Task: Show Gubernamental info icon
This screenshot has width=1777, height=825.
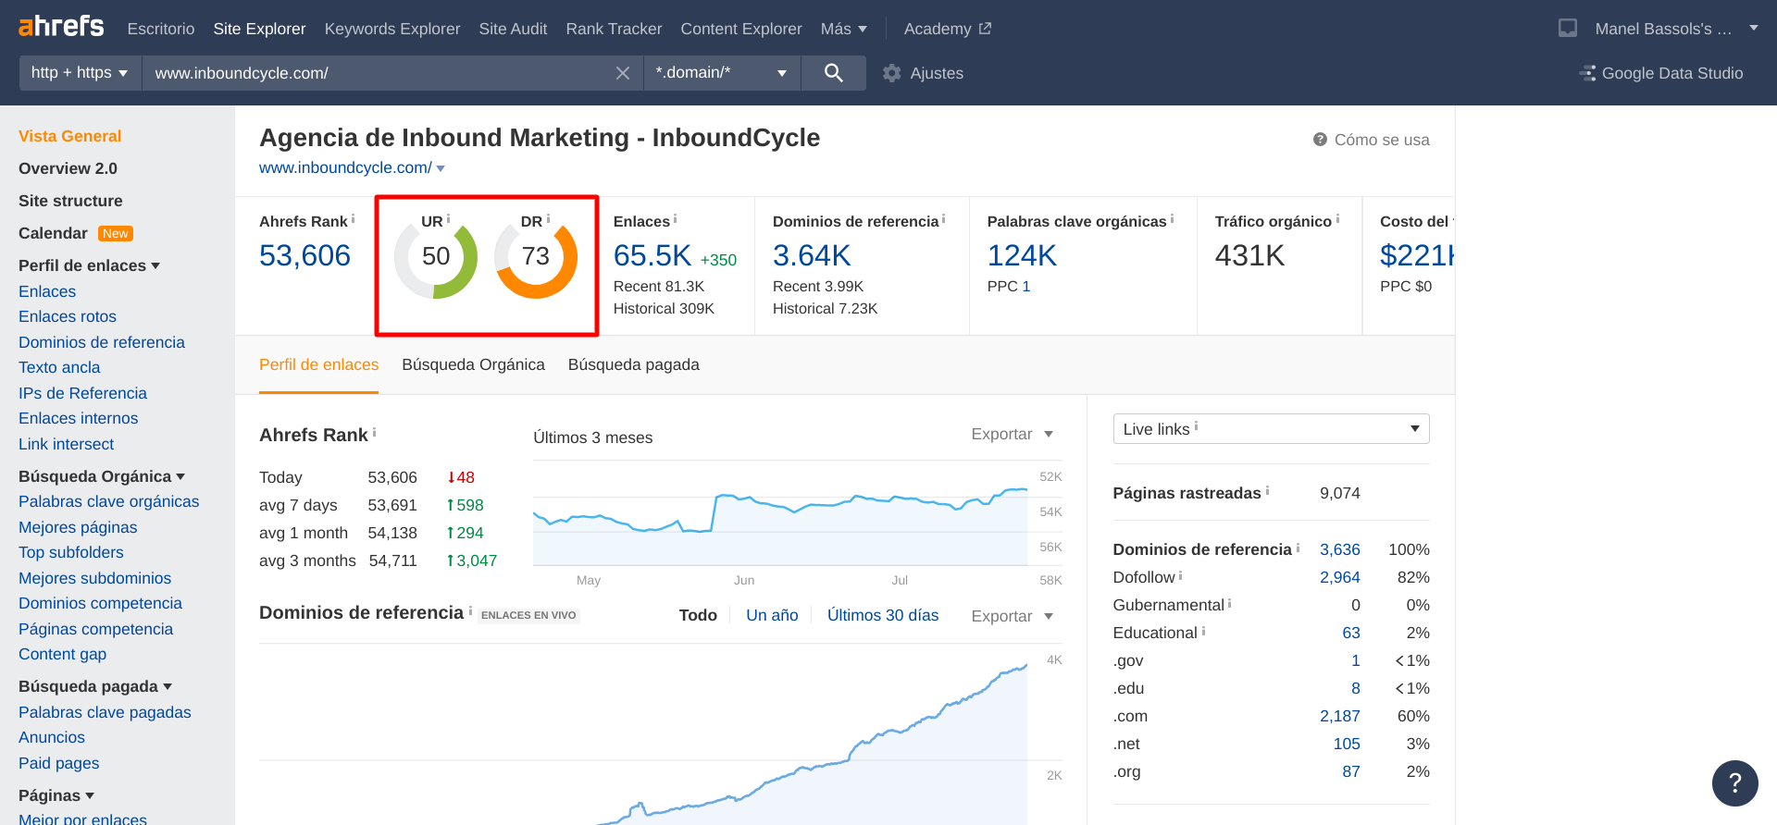Action: coord(1229,603)
